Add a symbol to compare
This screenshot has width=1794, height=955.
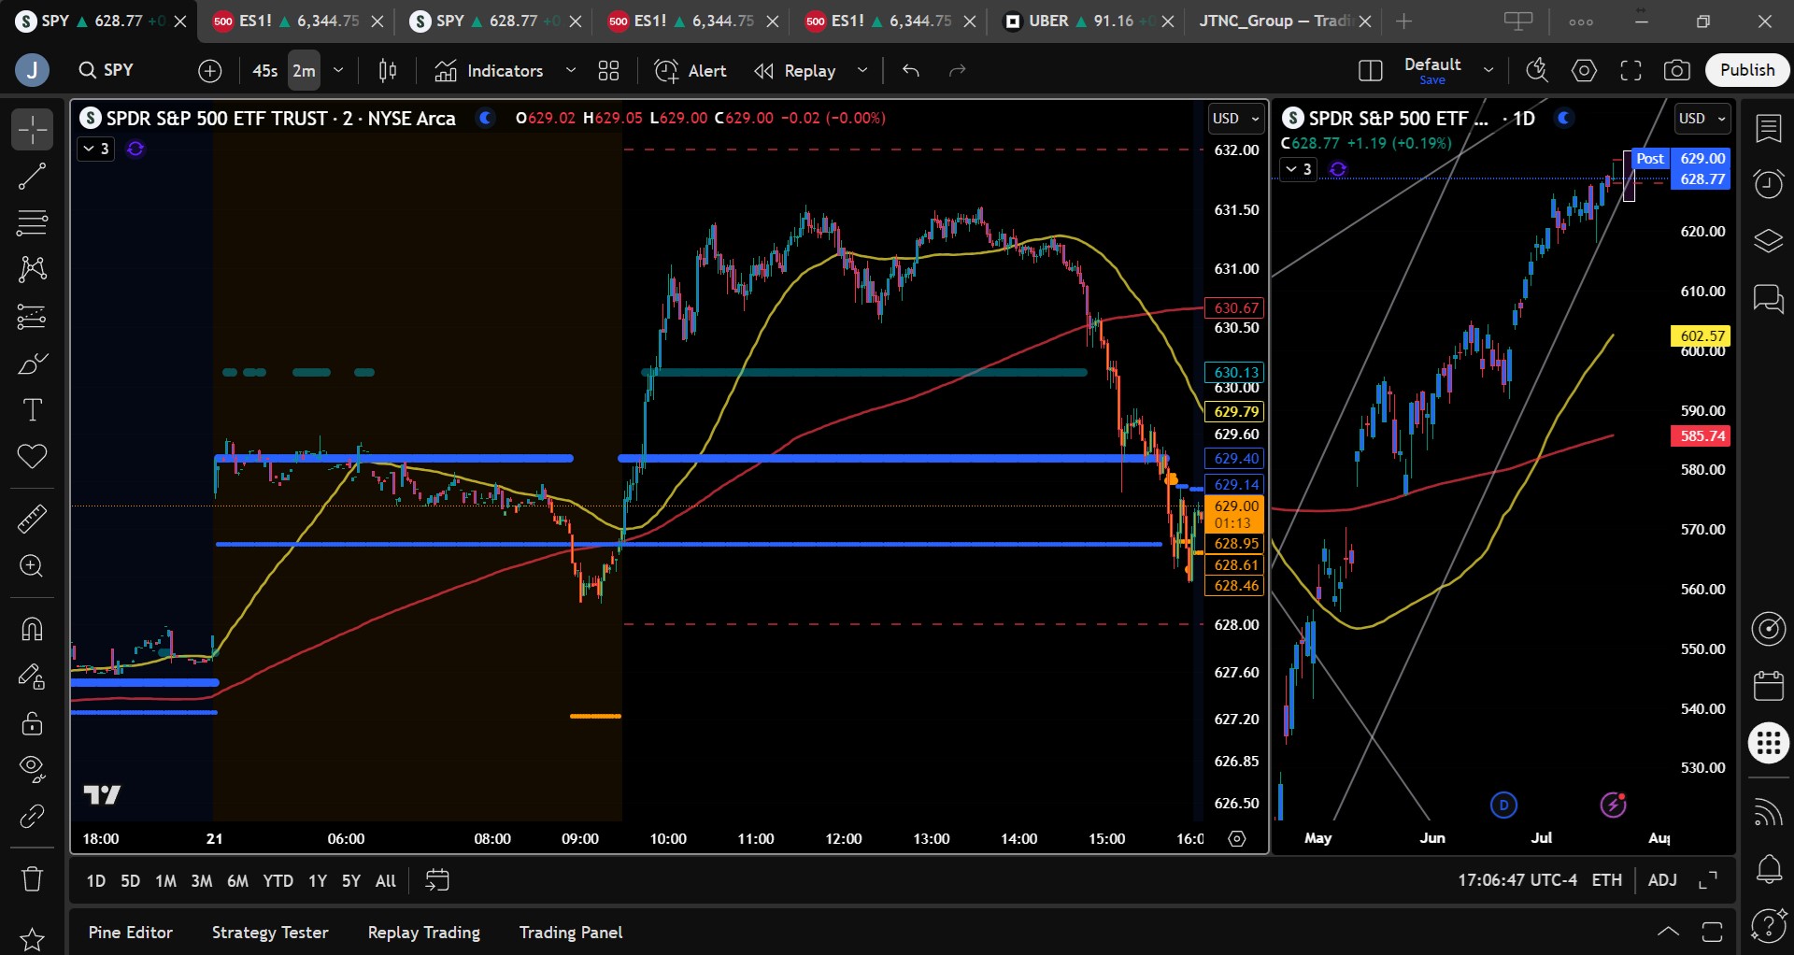pos(210,70)
